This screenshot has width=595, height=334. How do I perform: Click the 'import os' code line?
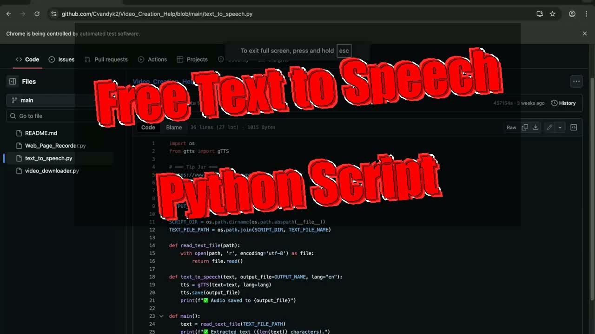pos(182,143)
